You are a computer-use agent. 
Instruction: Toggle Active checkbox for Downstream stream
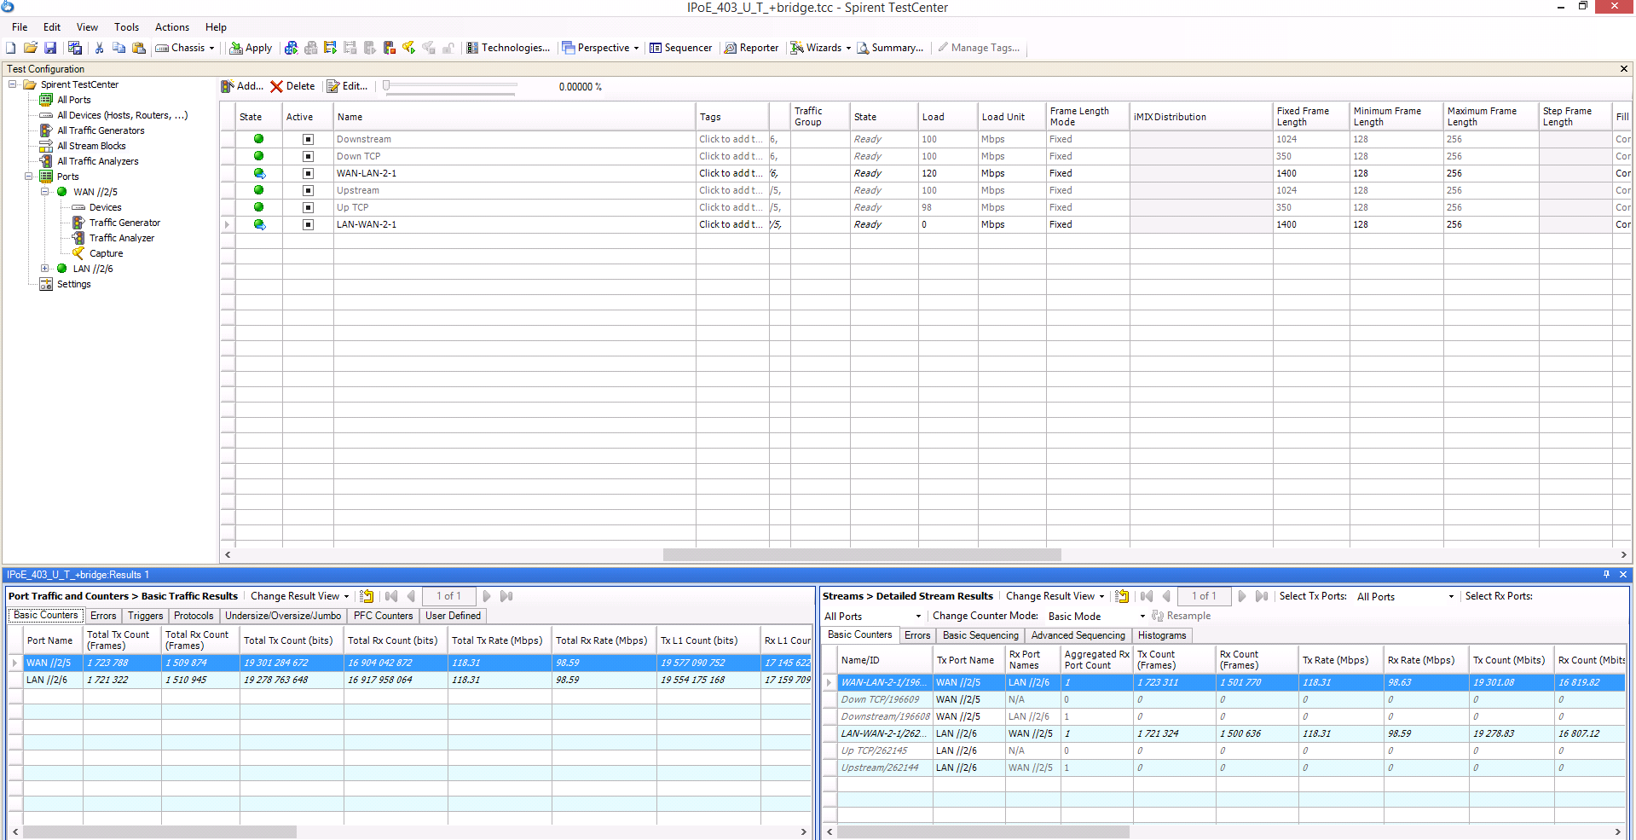(x=309, y=139)
